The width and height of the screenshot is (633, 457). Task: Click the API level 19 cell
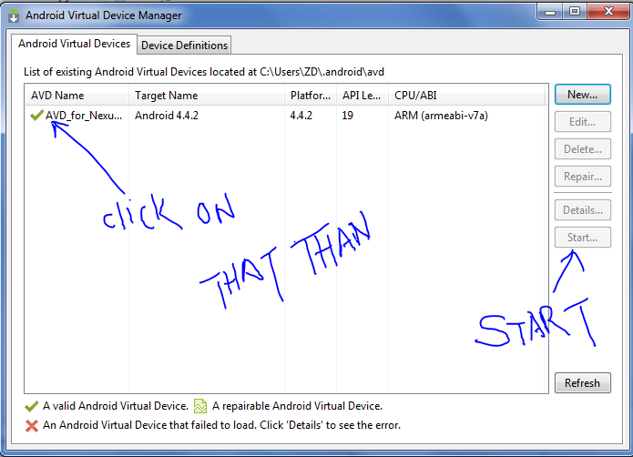pos(348,116)
